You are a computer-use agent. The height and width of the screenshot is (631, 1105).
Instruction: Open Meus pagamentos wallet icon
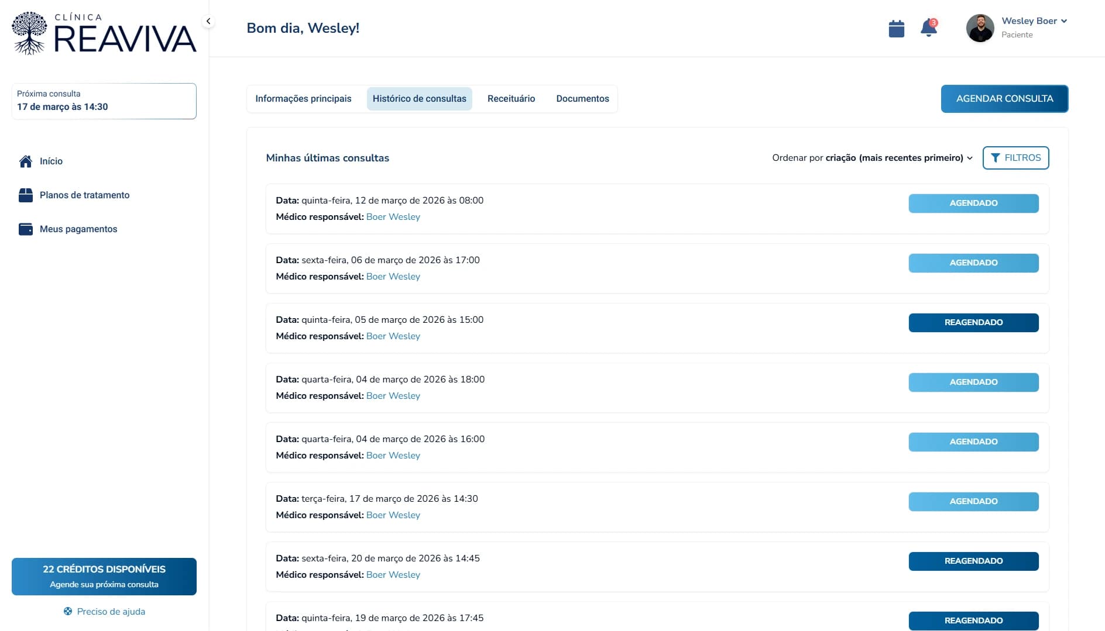pos(26,229)
